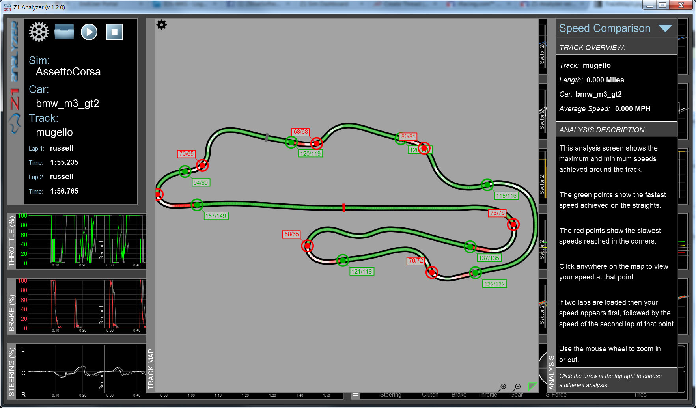This screenshot has width=696, height=408.
Task: Select the 58/65 slowest corner marker
Action: [292, 234]
